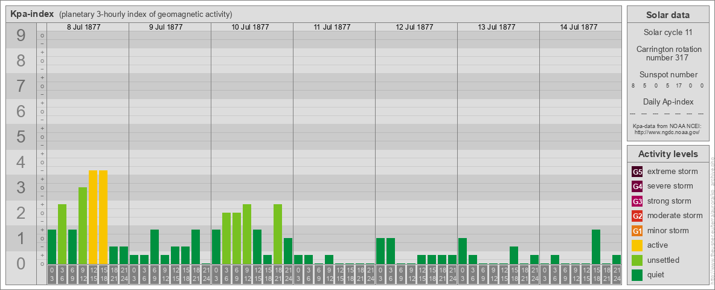
Task: Click the G1 minor storm legend badge
Action: tap(637, 231)
